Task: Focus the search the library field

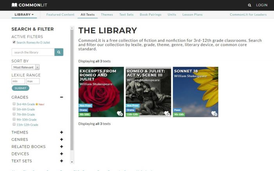Action: [x=33, y=52]
